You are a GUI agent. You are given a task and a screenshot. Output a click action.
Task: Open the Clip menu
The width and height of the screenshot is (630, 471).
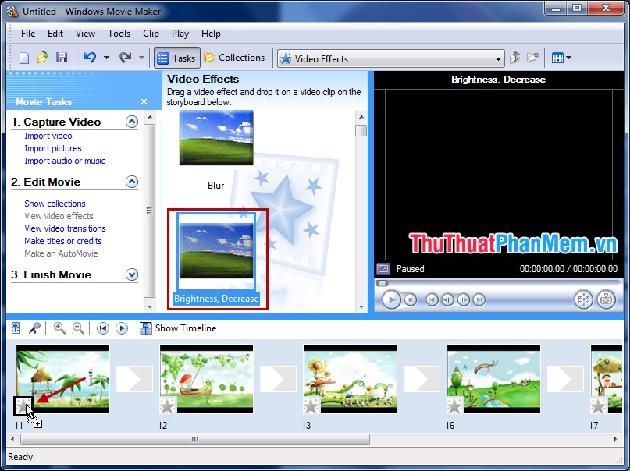tap(151, 34)
